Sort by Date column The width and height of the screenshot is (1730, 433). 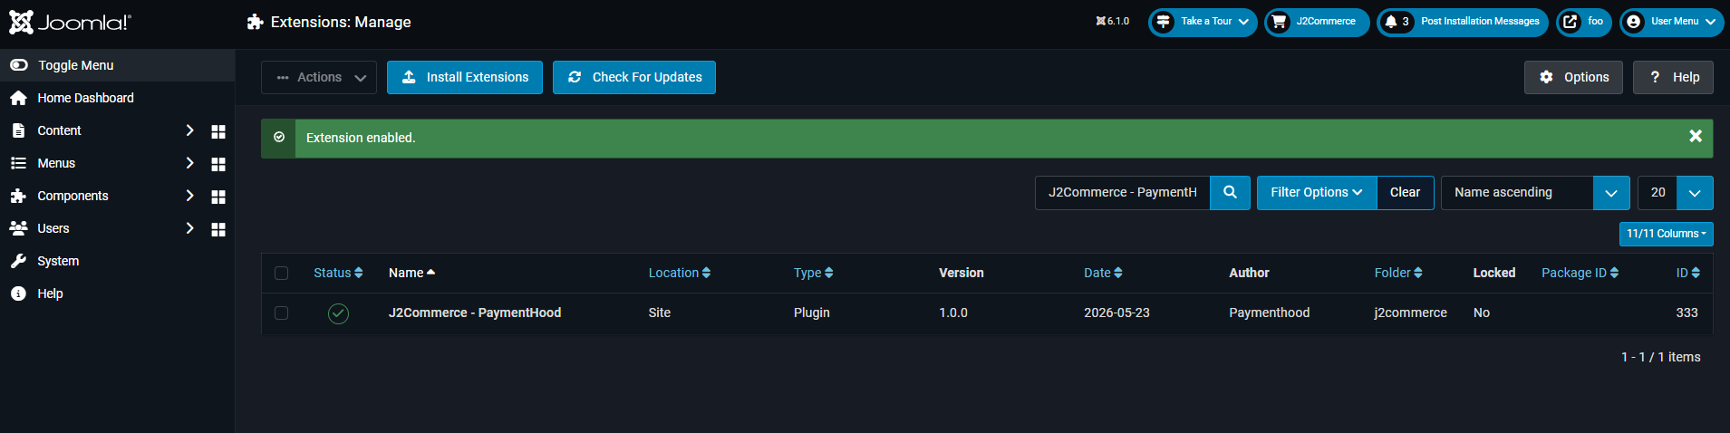point(1103,273)
